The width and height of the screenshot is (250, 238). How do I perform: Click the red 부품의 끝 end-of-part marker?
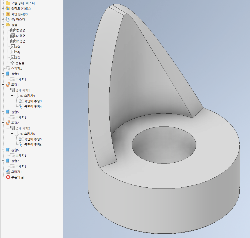tap(8, 177)
